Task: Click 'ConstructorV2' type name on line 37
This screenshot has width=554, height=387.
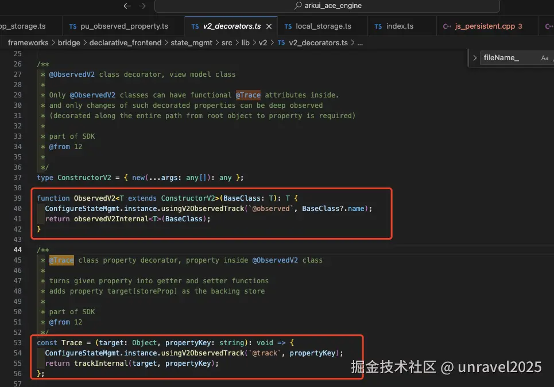Action: click(x=84, y=178)
